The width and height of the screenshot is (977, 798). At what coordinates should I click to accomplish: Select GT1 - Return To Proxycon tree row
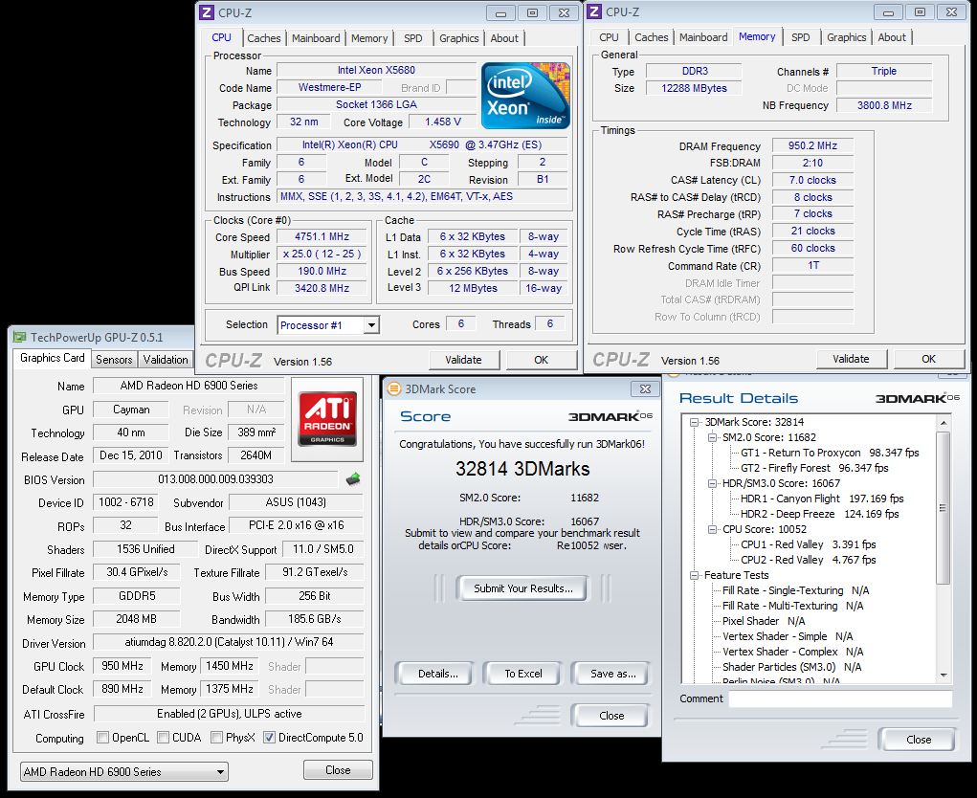[830, 453]
